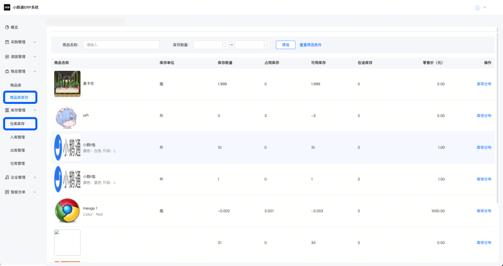Image resolution: width=503 pixels, height=266 pixels.
Task: Select the 出库管理 sidebar entry
Action: [17, 150]
